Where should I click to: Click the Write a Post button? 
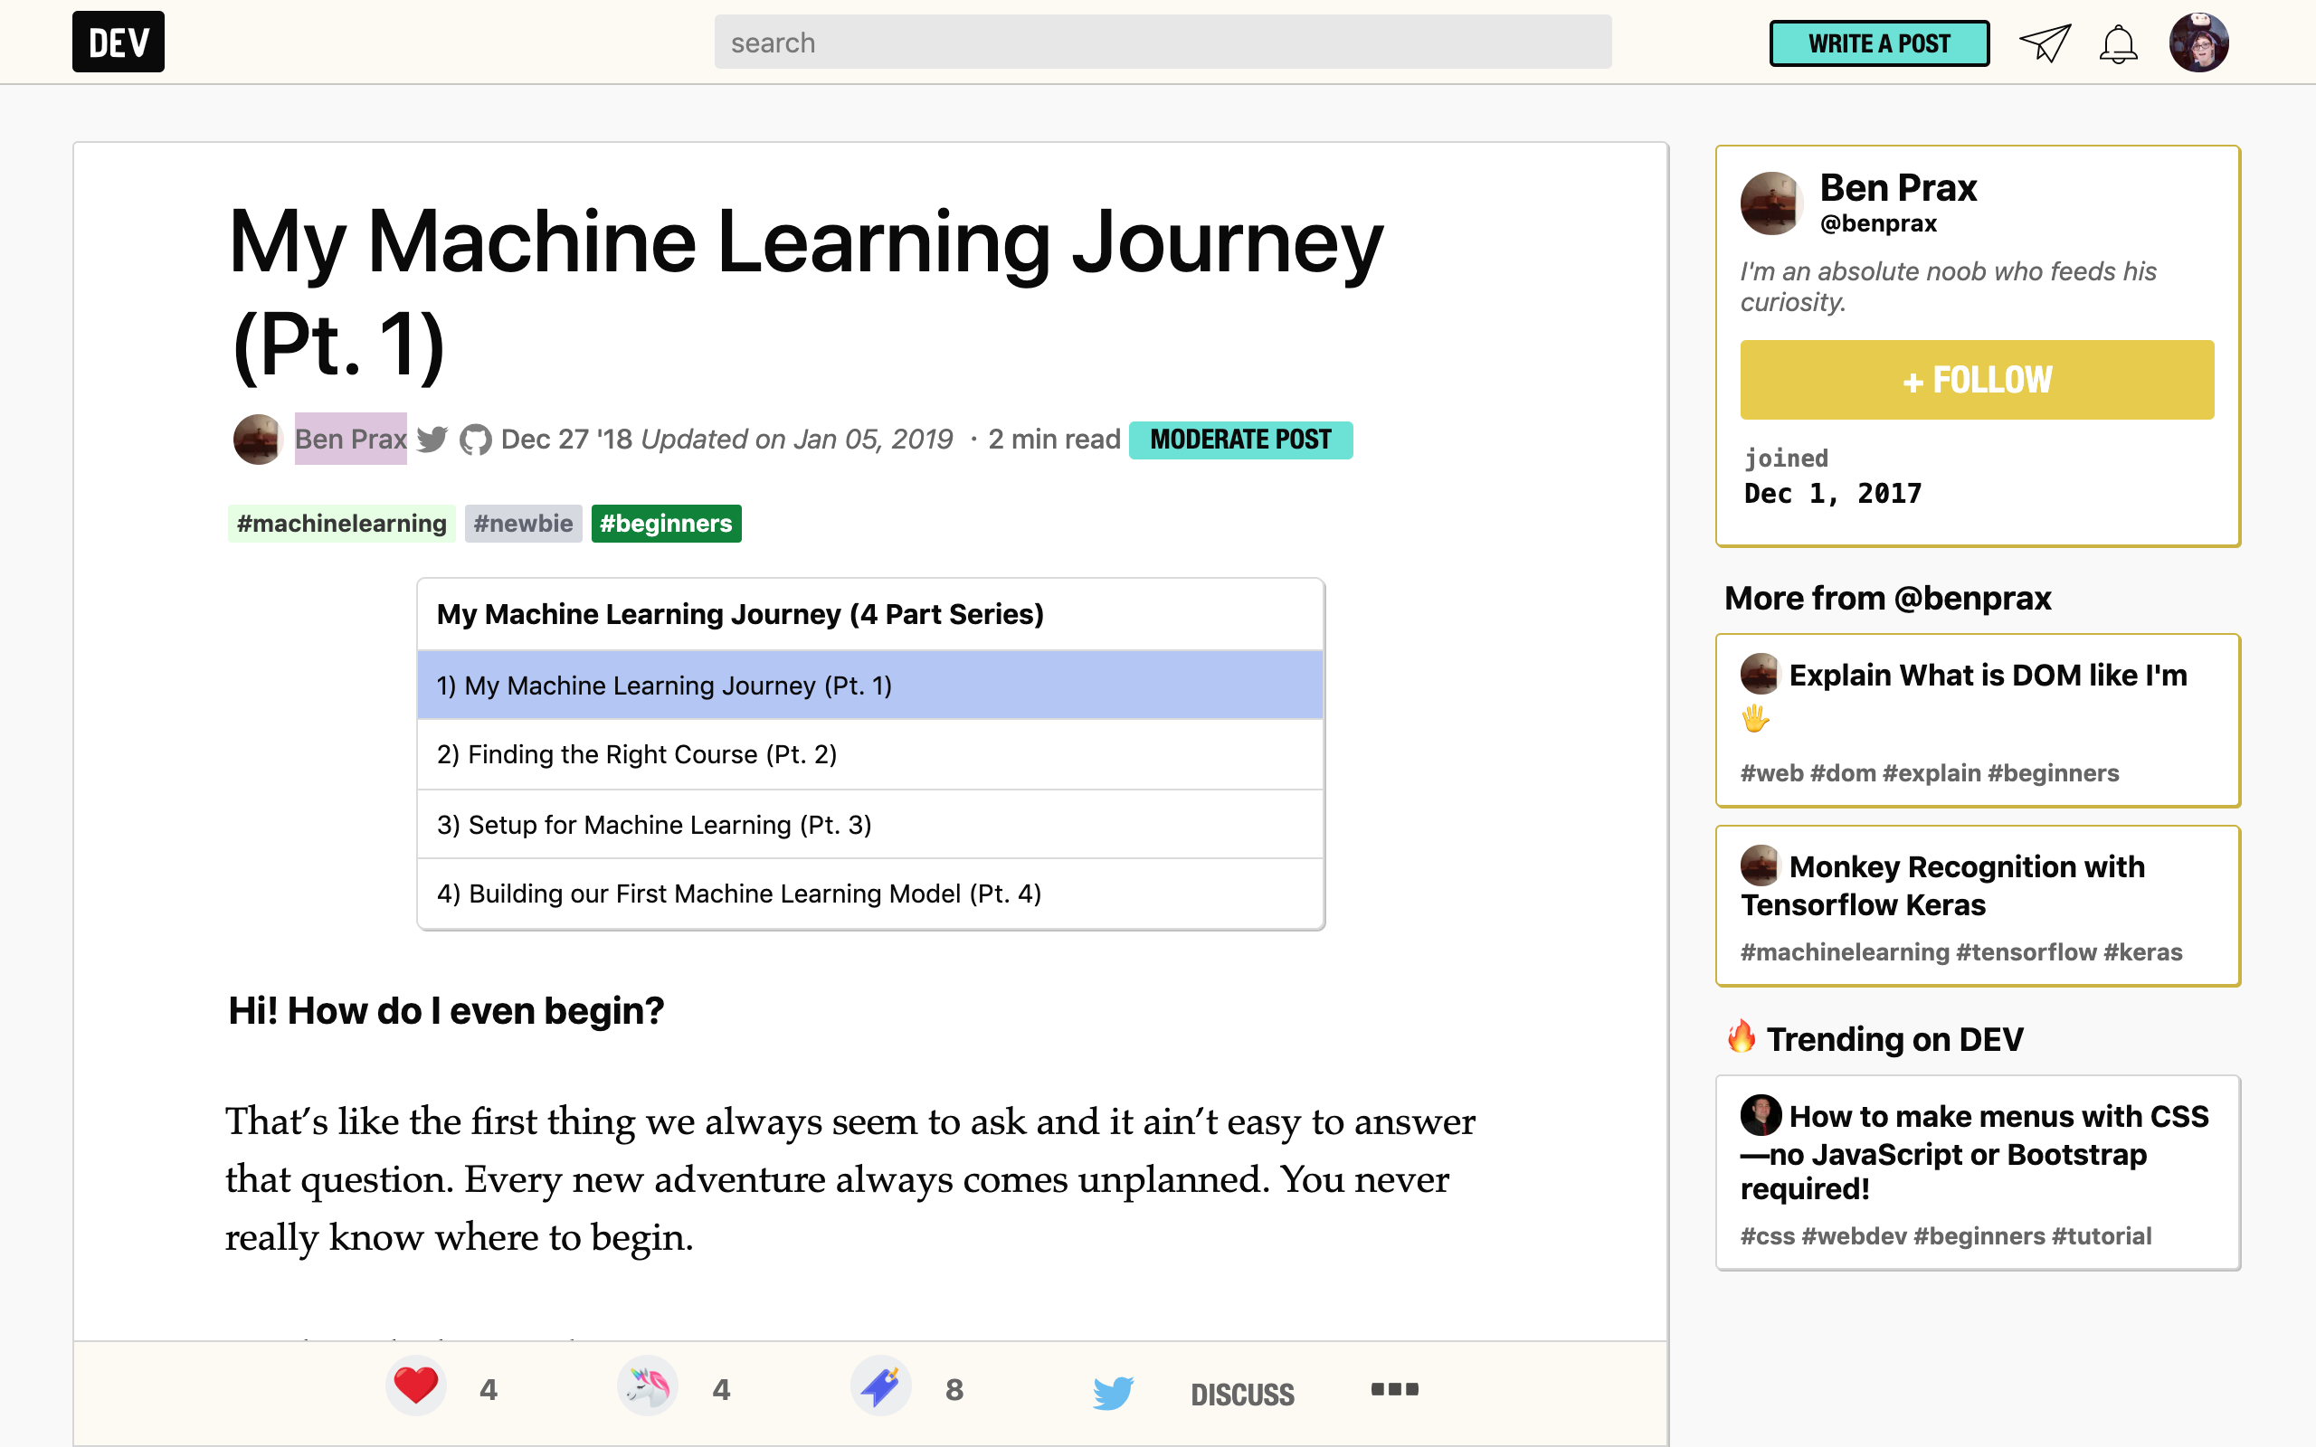(1879, 43)
